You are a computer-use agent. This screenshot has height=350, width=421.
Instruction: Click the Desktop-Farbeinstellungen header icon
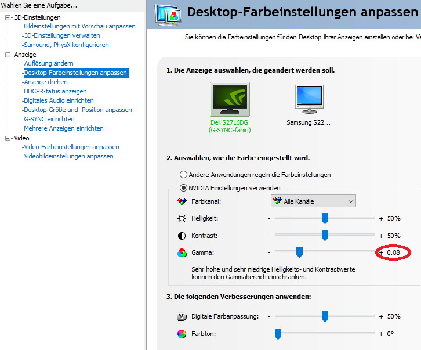[168, 15]
